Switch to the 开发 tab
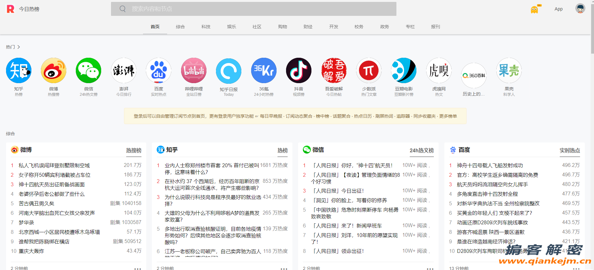This screenshot has width=594, height=270. 334,27
